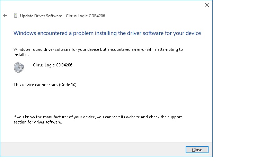Click the blue heading about problem installing driver
266x166 pixels.
tap(107, 33)
